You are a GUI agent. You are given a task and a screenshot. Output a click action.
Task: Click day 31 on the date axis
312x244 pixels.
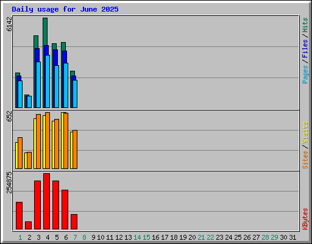pyautogui.click(x=292, y=237)
